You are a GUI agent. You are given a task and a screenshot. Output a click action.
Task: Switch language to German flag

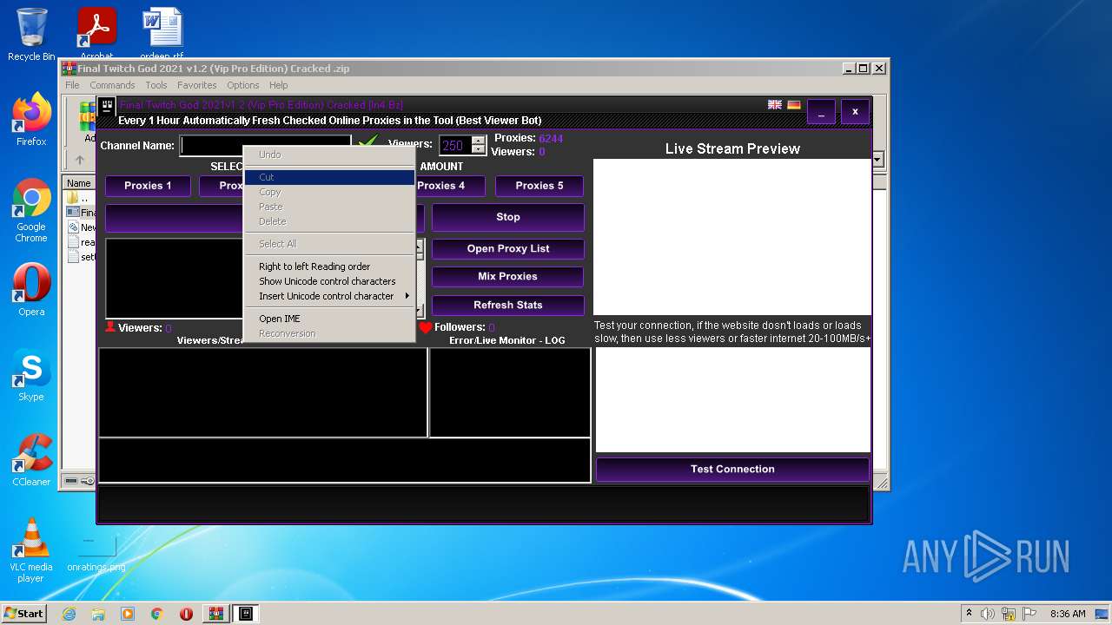[x=793, y=105]
